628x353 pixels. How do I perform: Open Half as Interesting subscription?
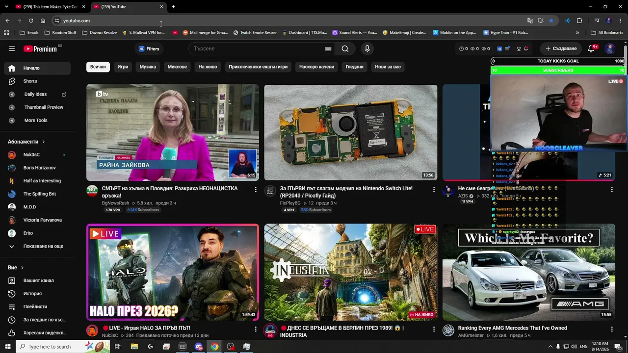(37, 180)
